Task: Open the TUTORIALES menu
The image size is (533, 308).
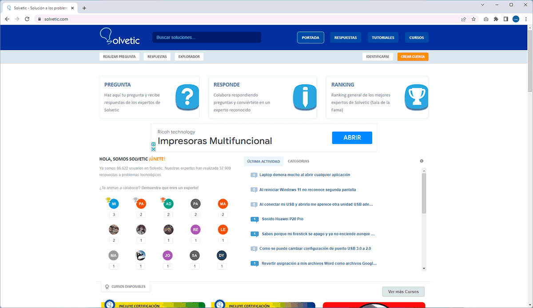Action: pyautogui.click(x=383, y=38)
